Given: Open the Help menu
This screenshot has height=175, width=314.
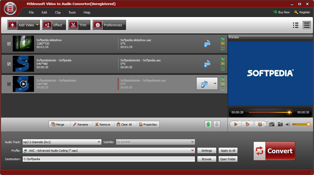Looking at the screenshot, I should pos(87,12).
